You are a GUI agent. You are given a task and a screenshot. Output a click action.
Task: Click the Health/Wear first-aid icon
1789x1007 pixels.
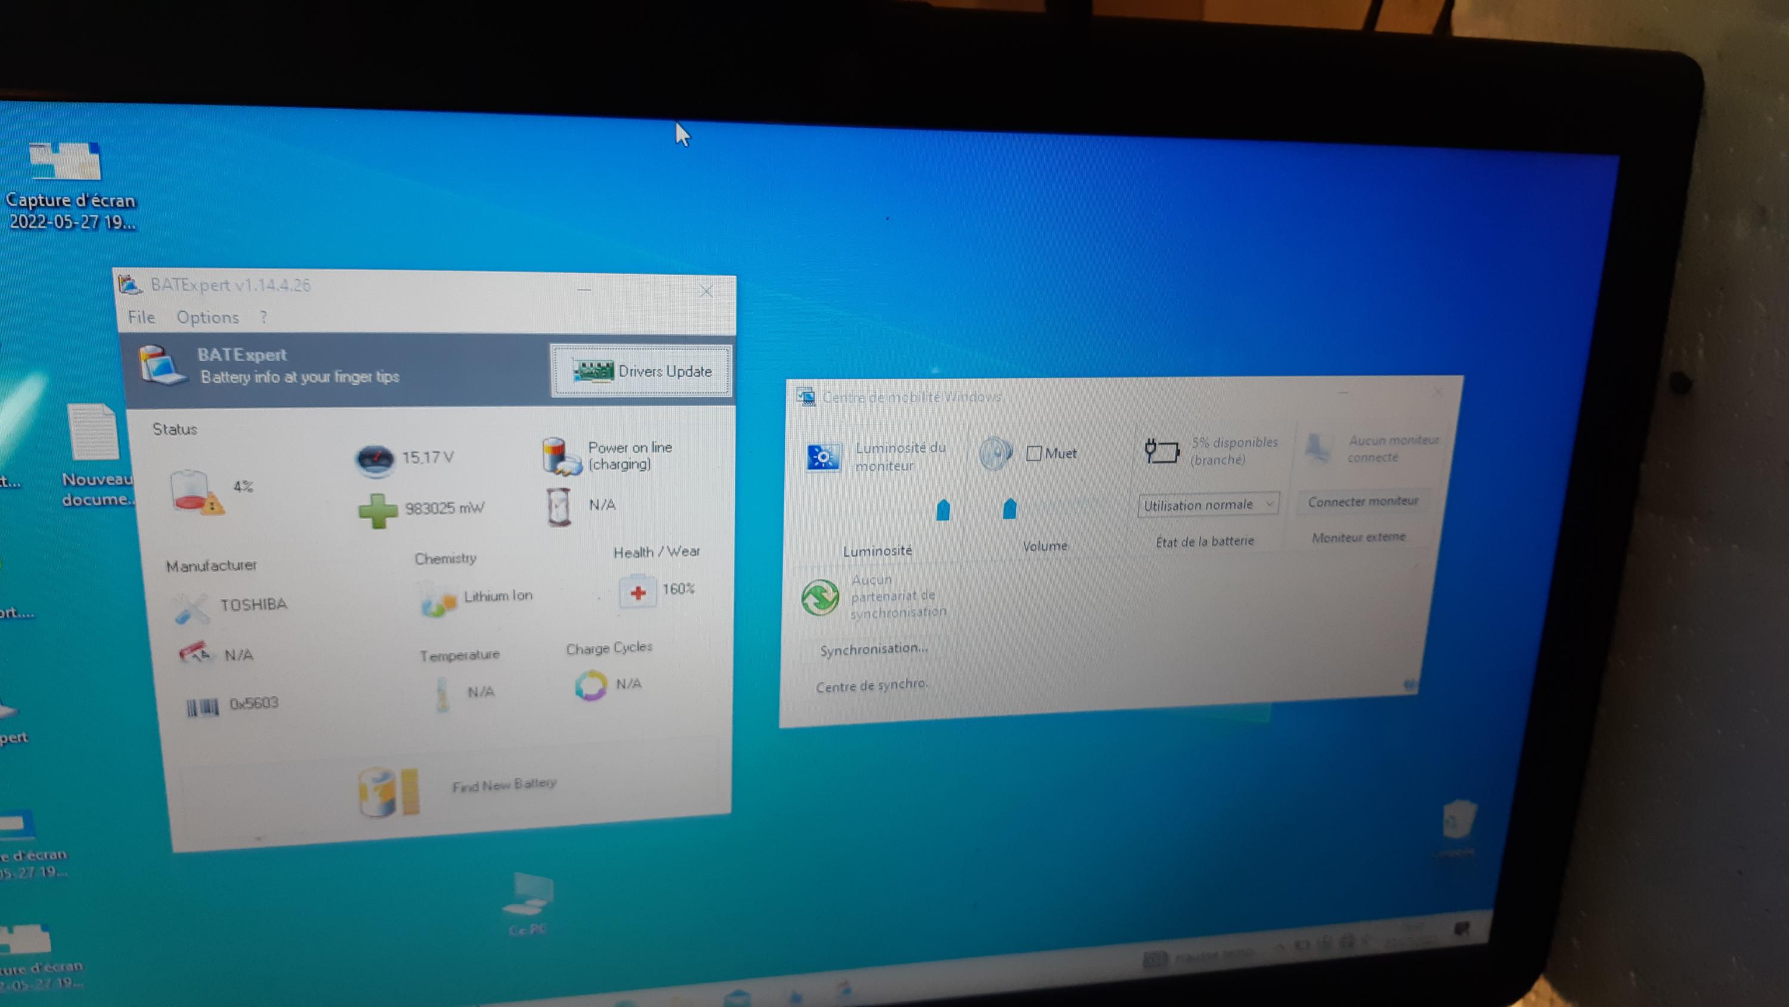coord(637,591)
